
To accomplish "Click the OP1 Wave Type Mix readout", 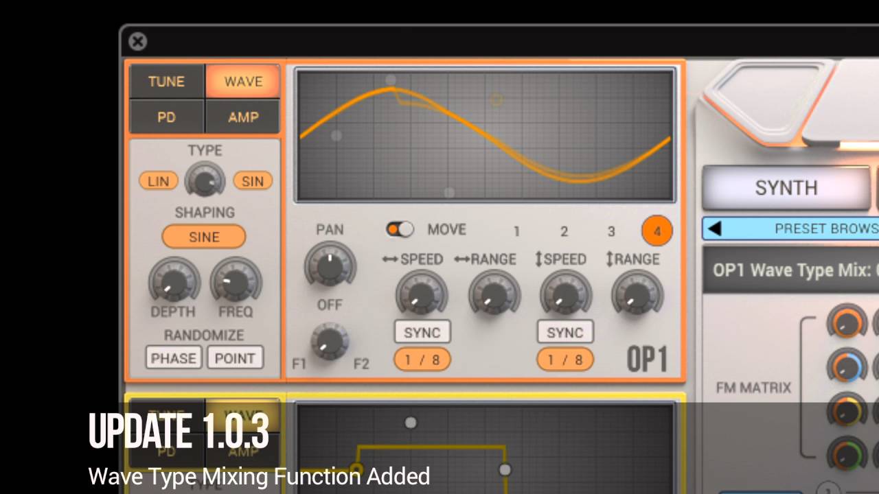I will (x=790, y=270).
